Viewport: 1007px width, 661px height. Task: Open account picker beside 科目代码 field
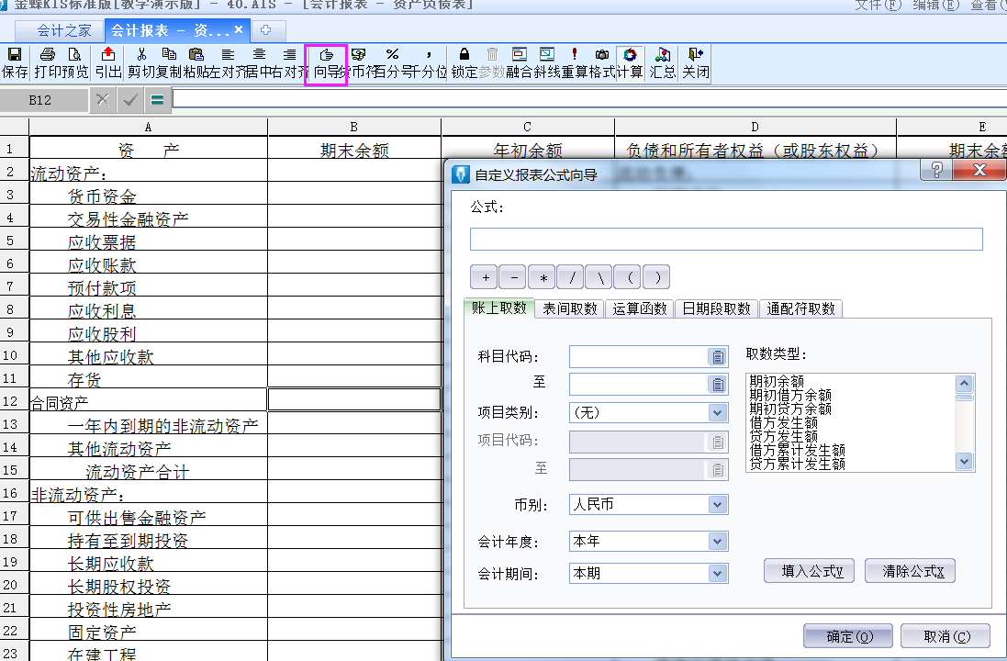coord(716,357)
